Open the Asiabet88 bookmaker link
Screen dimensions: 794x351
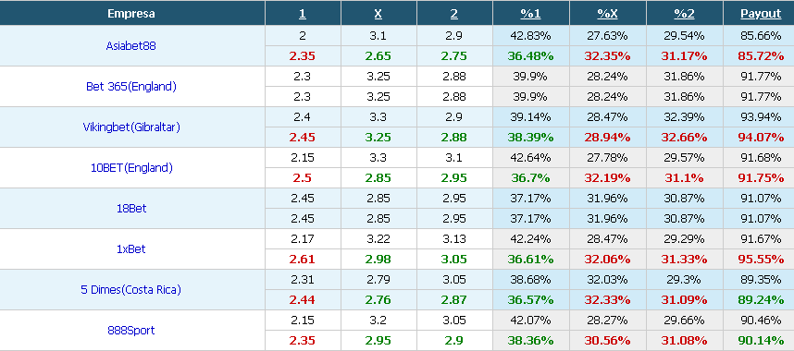click(130, 45)
